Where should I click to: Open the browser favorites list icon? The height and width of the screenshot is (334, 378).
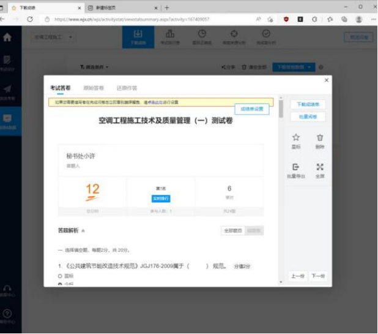[330, 20]
